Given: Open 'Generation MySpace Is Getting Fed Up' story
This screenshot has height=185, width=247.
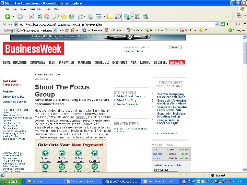Looking at the screenshot, I should [172, 115].
